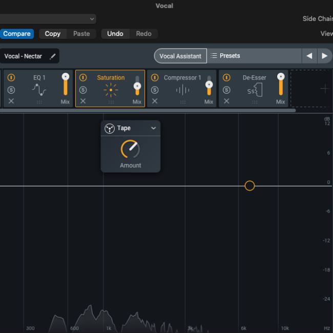Screen dimensions: 333x333
Task: Bypass the Saturation module power button
Action: tap(83, 78)
